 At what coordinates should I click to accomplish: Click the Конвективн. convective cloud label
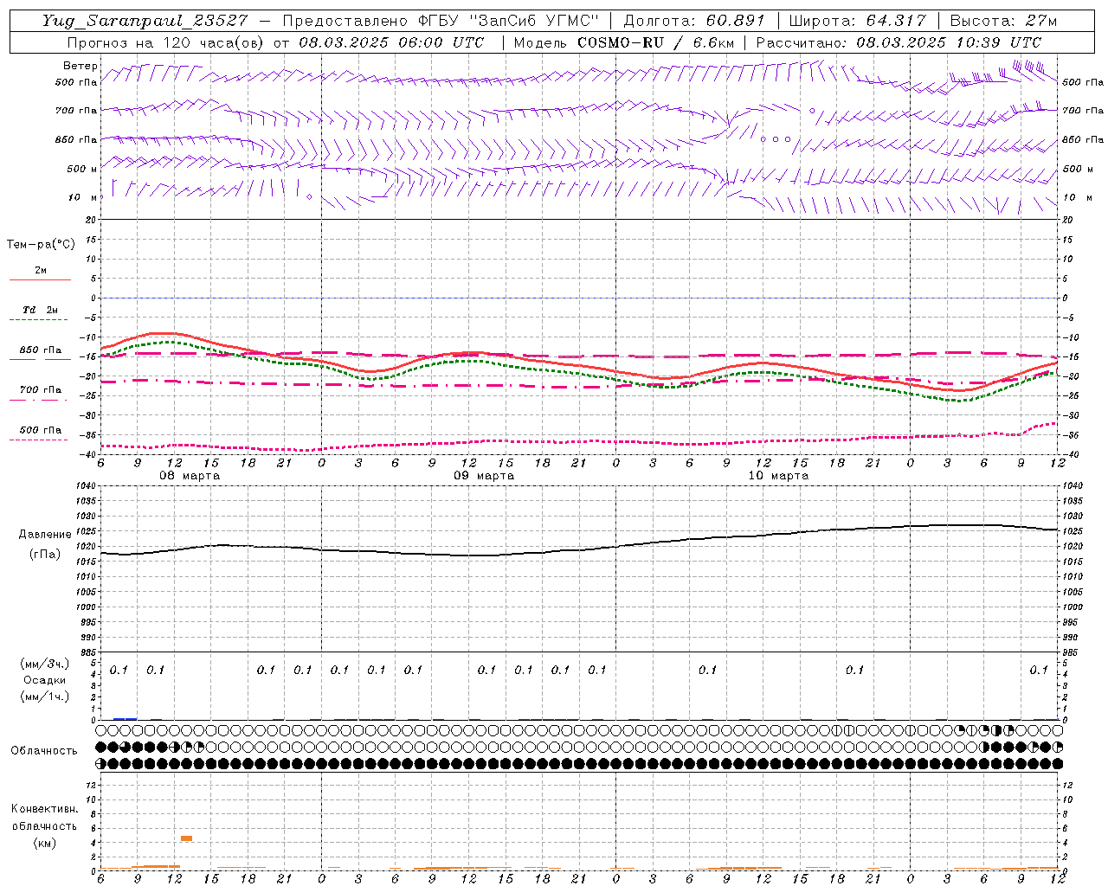click(44, 809)
